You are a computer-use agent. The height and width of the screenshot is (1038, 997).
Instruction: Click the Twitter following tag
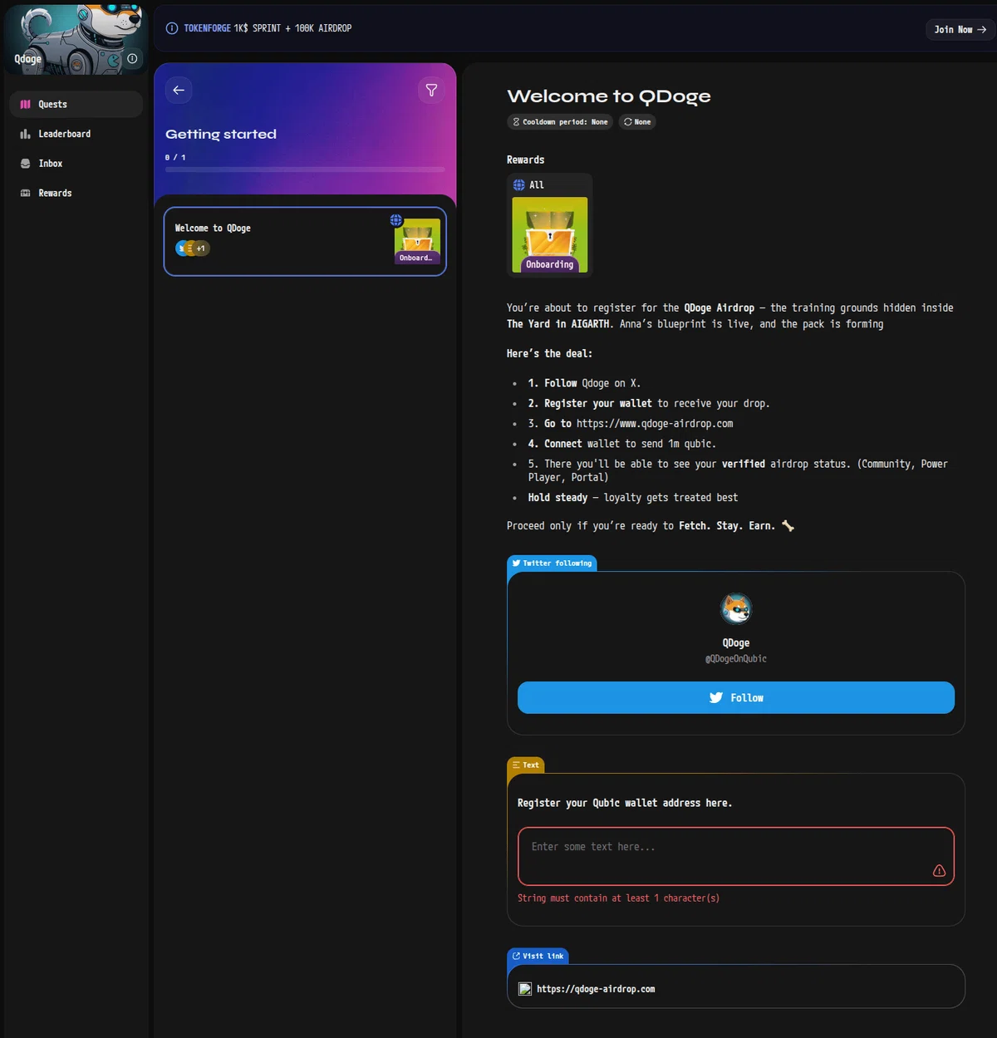coord(552,563)
